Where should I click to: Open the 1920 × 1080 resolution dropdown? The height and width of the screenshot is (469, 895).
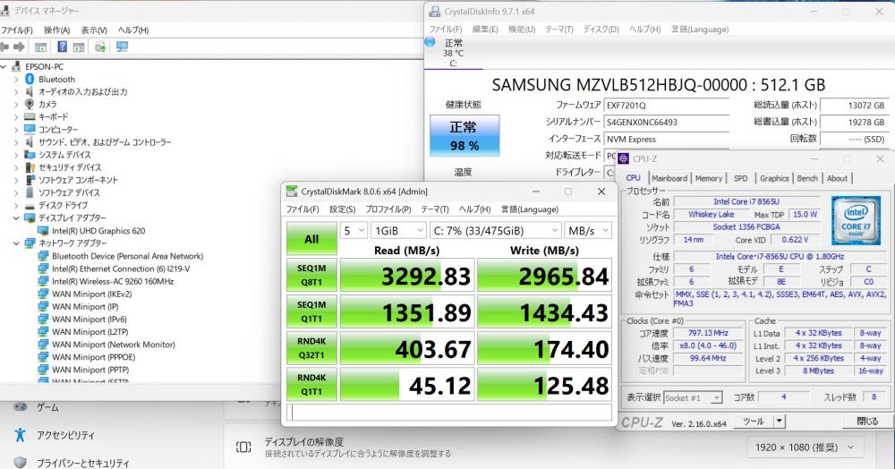coord(805,448)
